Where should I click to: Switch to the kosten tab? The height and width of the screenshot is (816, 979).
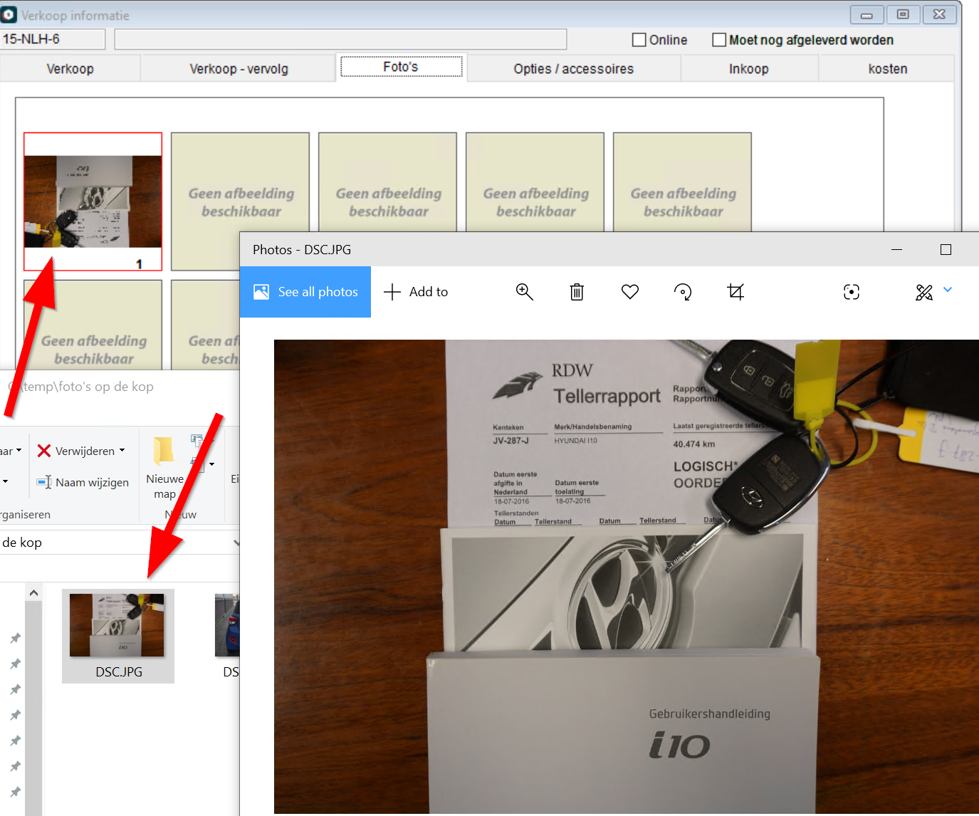point(887,69)
